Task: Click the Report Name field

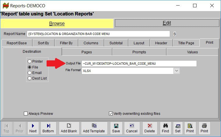Action: click(x=98, y=34)
